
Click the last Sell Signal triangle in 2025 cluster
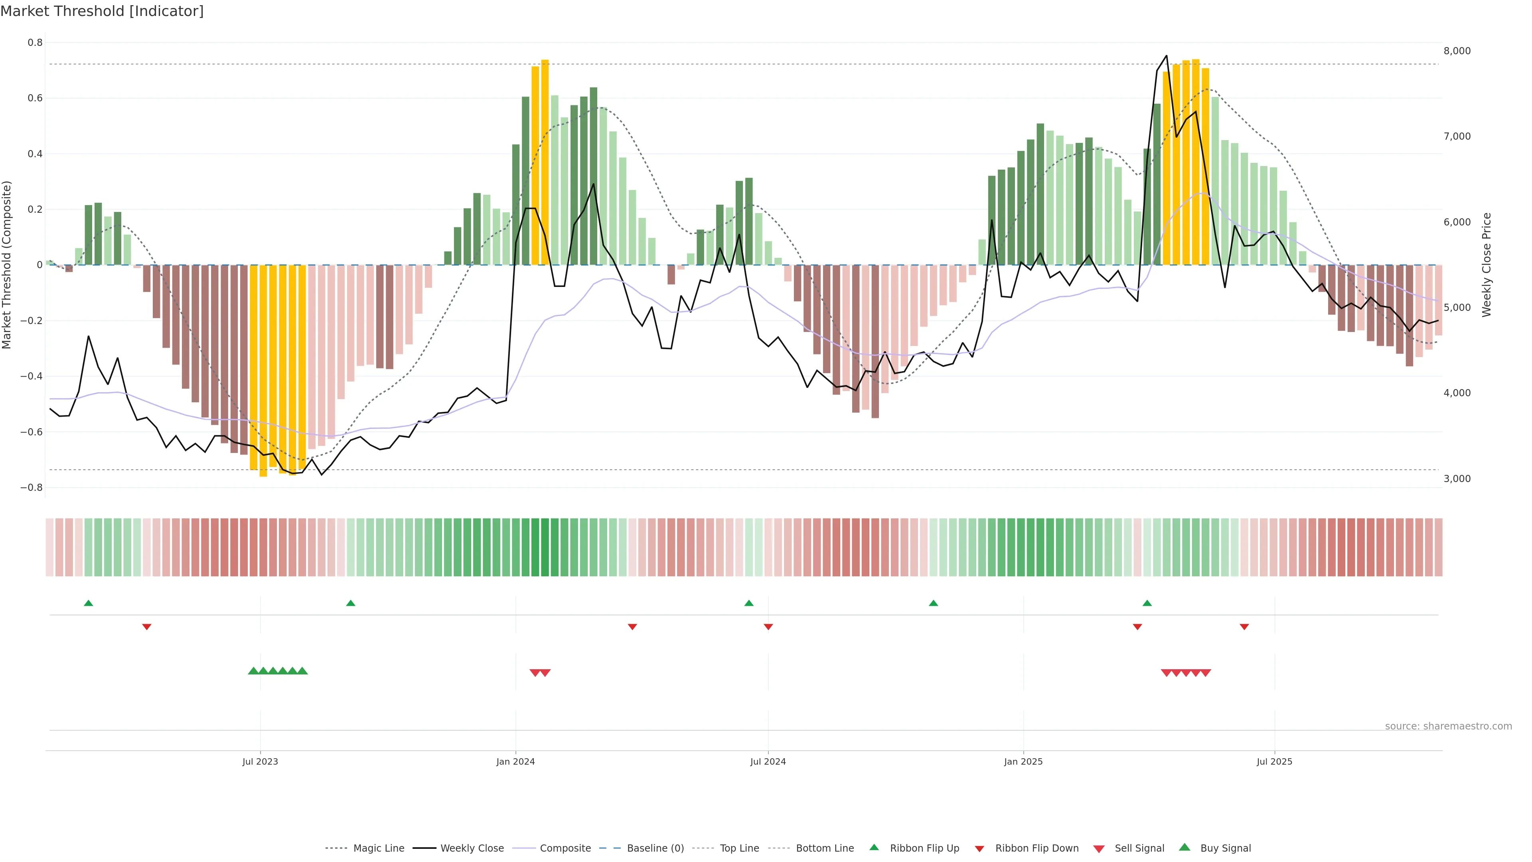click(x=1206, y=673)
